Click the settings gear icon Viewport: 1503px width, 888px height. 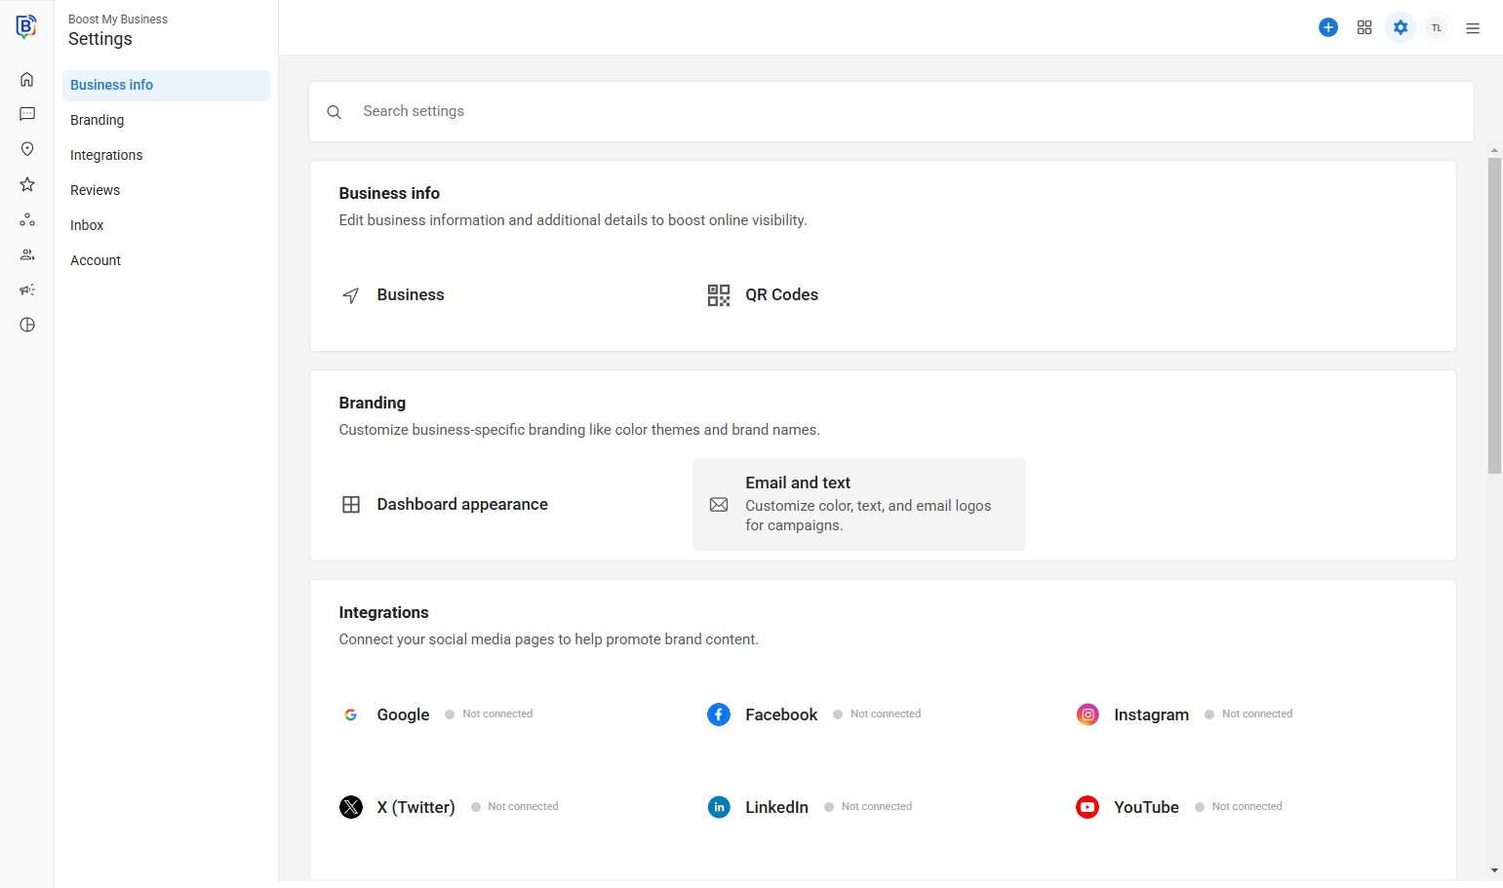point(1401,27)
